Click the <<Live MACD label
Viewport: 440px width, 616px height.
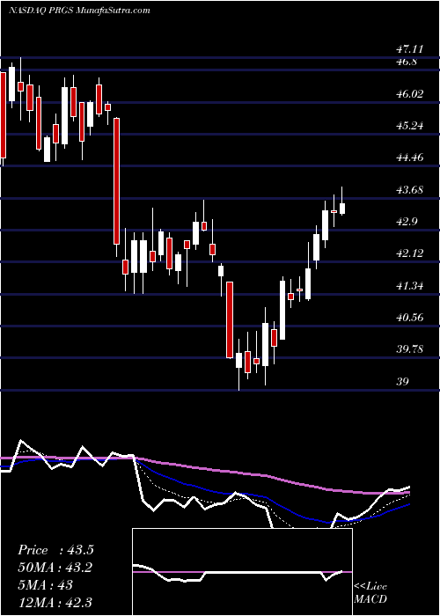pos(370,592)
